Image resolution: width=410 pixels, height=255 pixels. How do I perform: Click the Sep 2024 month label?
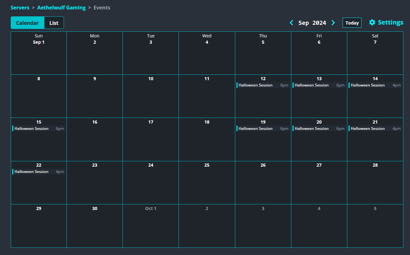pyautogui.click(x=312, y=23)
